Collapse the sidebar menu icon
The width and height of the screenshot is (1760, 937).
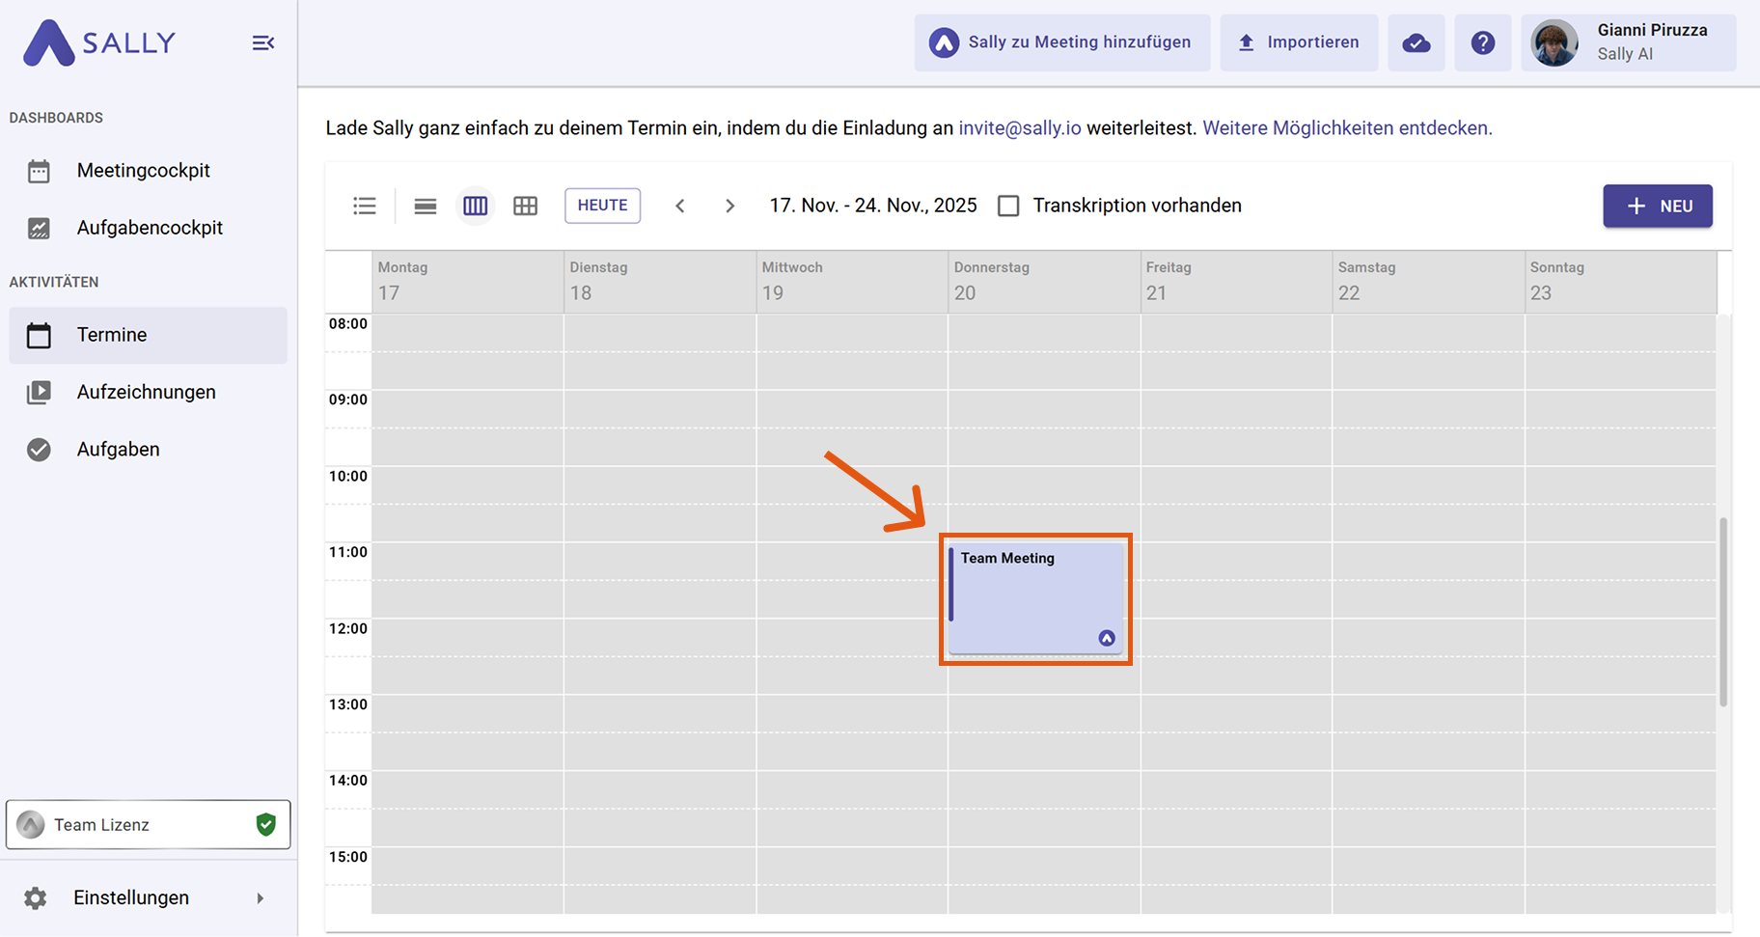coord(262,43)
